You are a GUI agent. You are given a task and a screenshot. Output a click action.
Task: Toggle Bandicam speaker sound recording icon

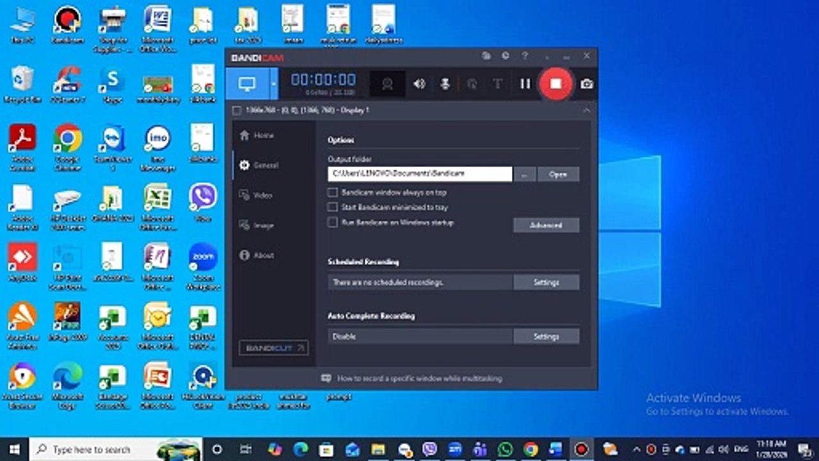pos(419,84)
